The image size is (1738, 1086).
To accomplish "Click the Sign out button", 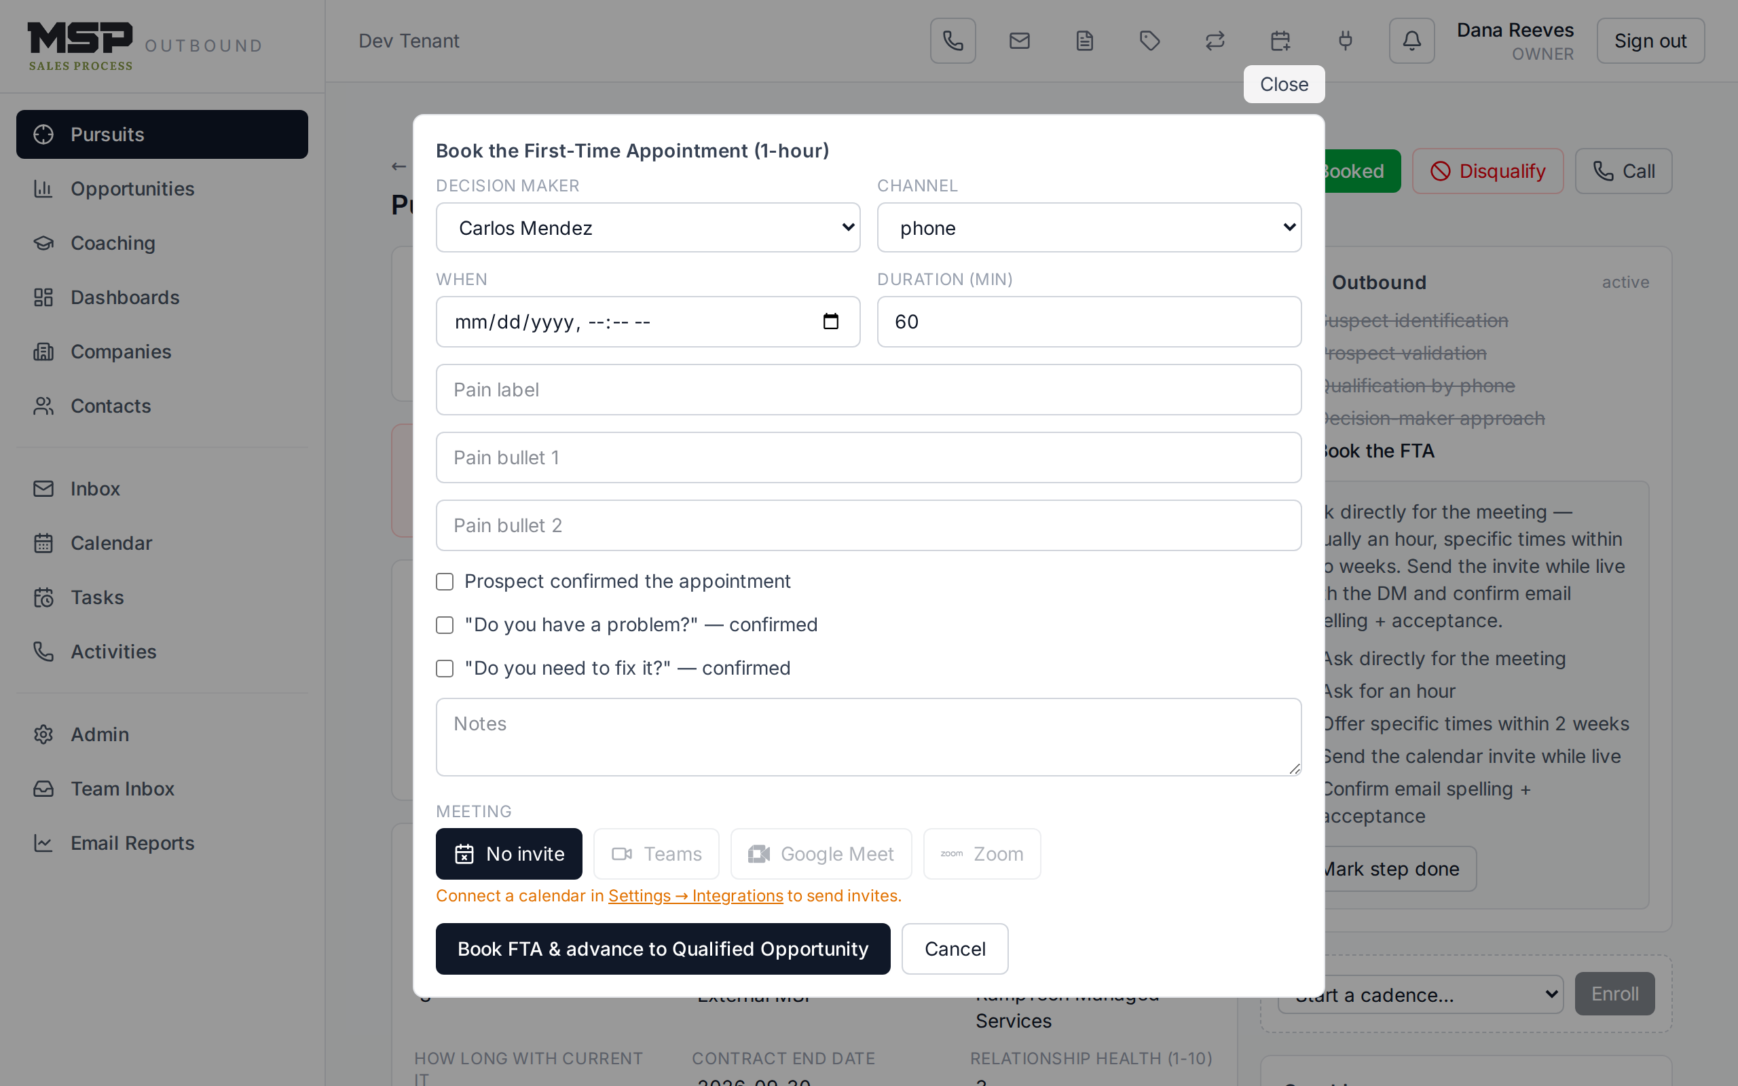I will click(x=1650, y=41).
